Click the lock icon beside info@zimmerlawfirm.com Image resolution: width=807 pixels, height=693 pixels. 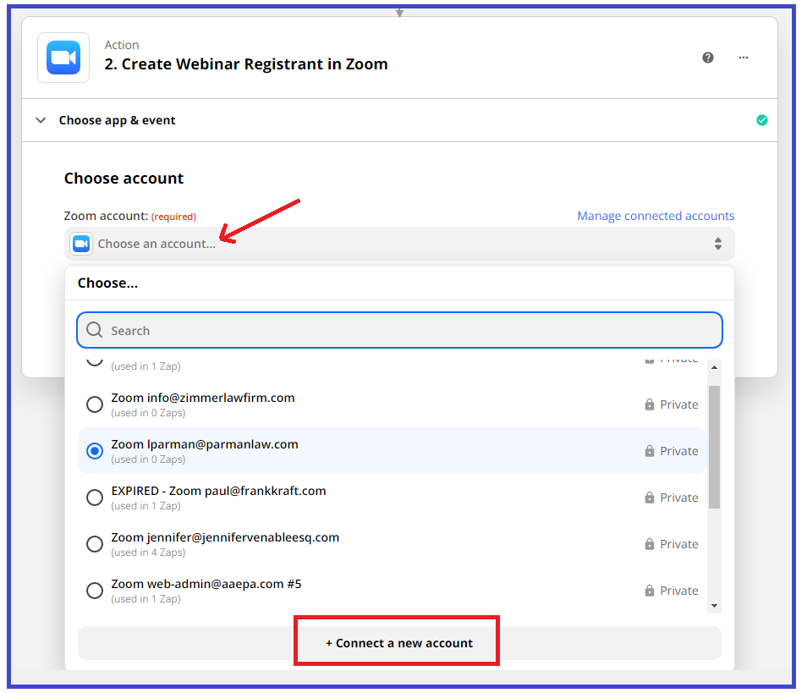[650, 404]
